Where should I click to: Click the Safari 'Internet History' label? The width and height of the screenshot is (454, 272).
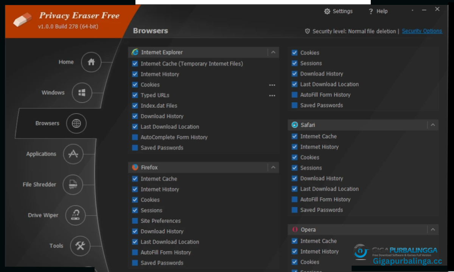coord(319,147)
